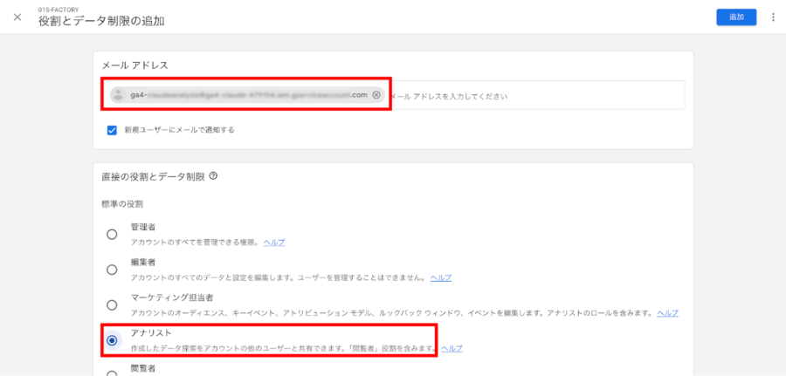Pick the 閲覧者 radio button
786x376 pixels.
[112, 373]
